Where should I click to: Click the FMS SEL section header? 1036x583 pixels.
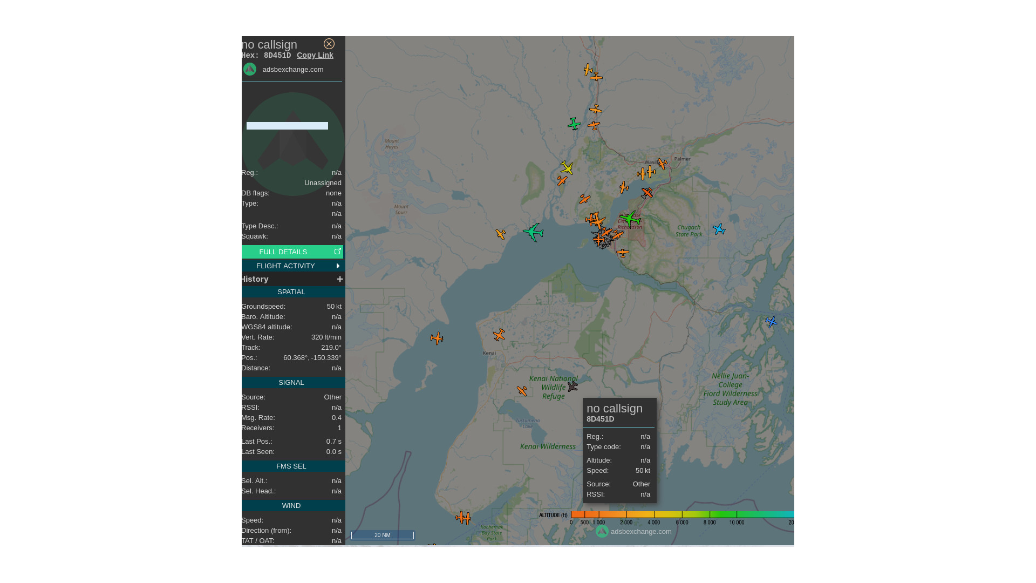(x=292, y=466)
